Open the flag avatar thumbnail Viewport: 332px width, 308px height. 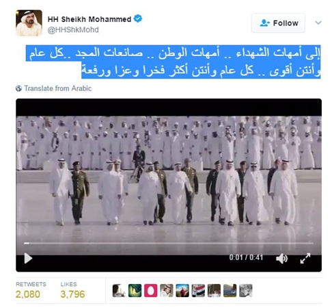coord(198,290)
